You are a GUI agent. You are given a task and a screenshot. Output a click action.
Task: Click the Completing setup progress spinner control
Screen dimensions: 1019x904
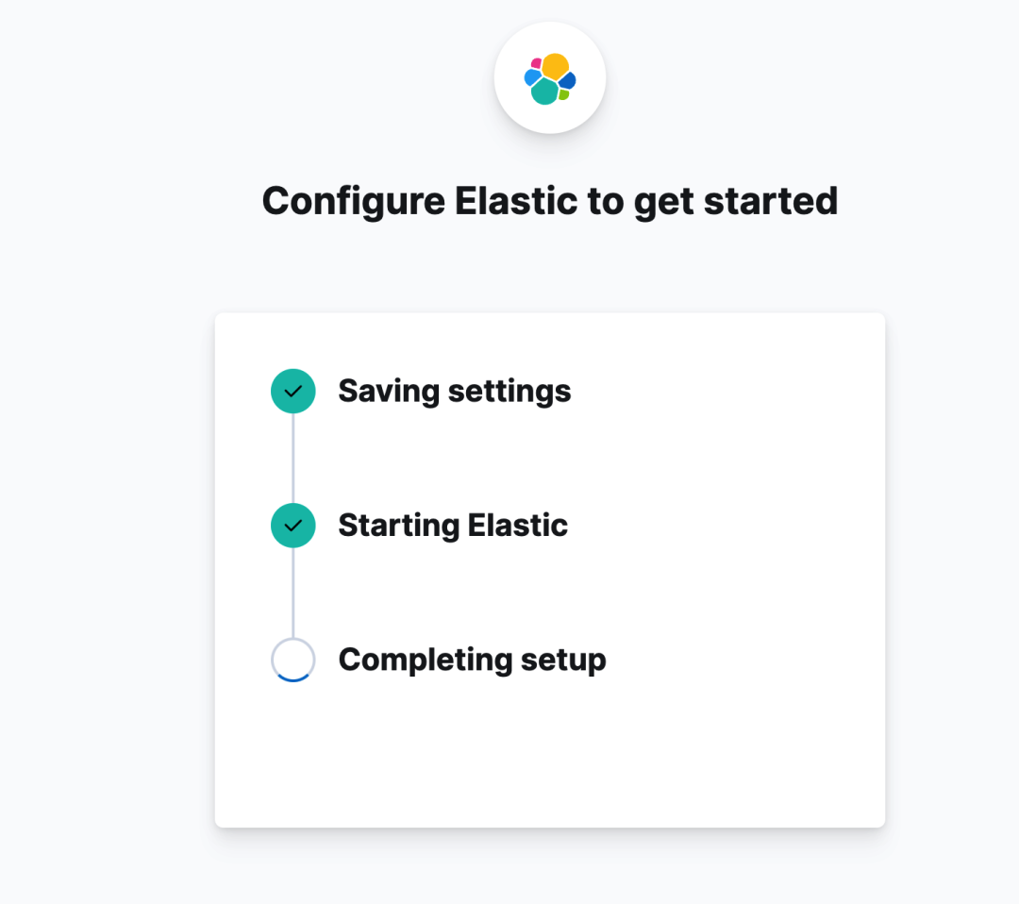click(x=292, y=660)
